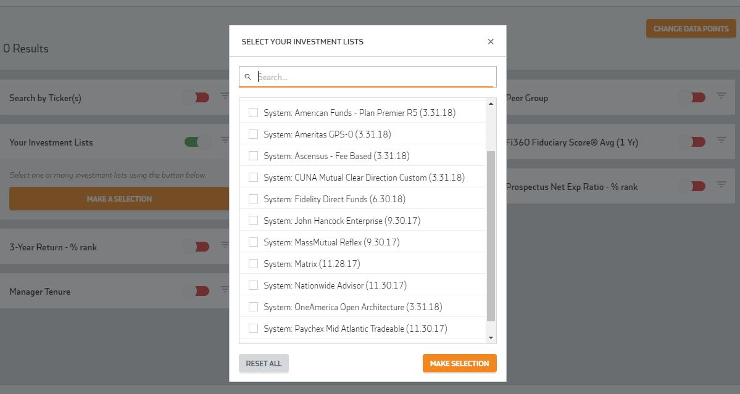The width and height of the screenshot is (740, 394).
Task: Select the System: Matrix checkbox
Action: coord(253,263)
